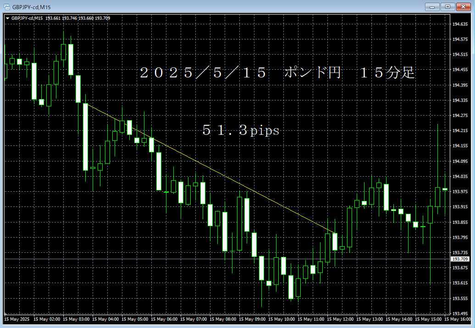Click price scale value 193.855
This screenshot has width=475, height=328.
click(460, 222)
